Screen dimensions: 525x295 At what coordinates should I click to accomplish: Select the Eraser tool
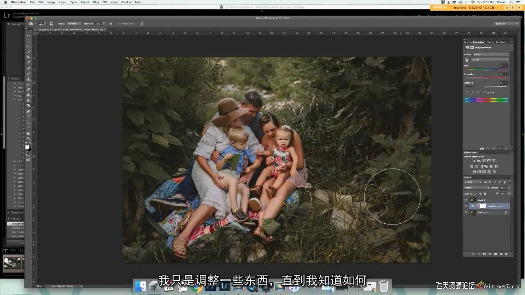[x=28, y=89]
